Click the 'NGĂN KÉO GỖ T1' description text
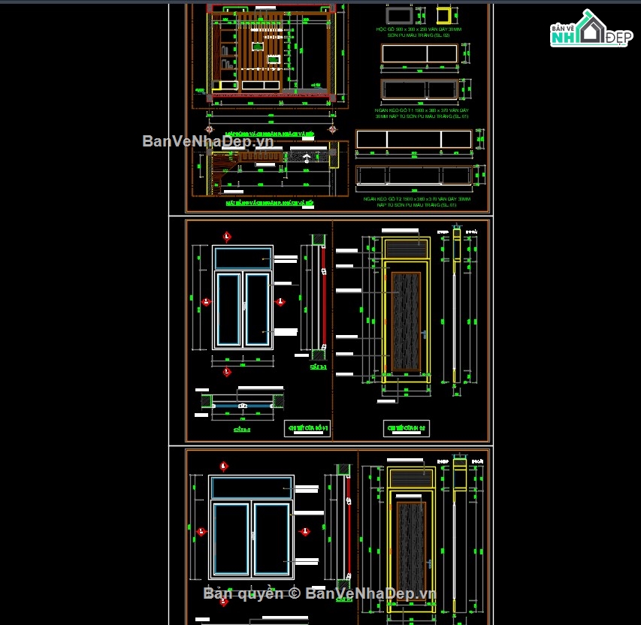This screenshot has height=625, width=641. point(422,113)
